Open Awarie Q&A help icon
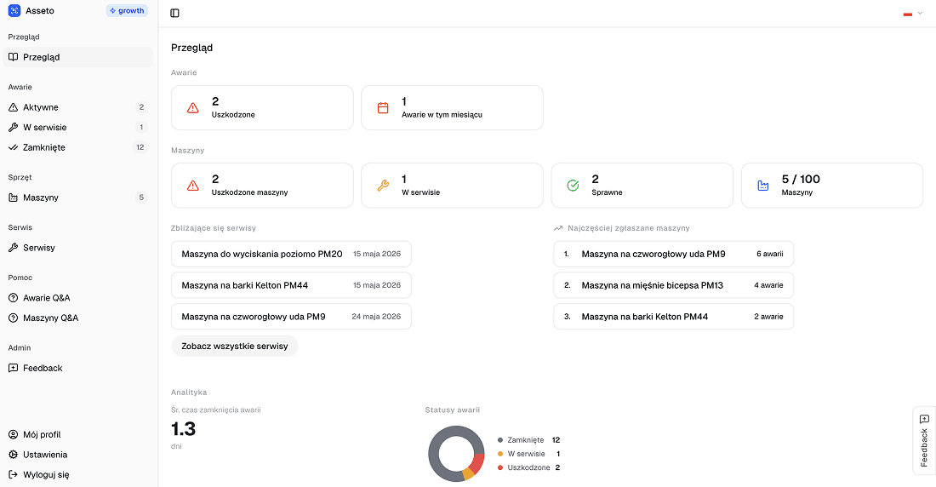936x487 pixels. (x=14, y=298)
